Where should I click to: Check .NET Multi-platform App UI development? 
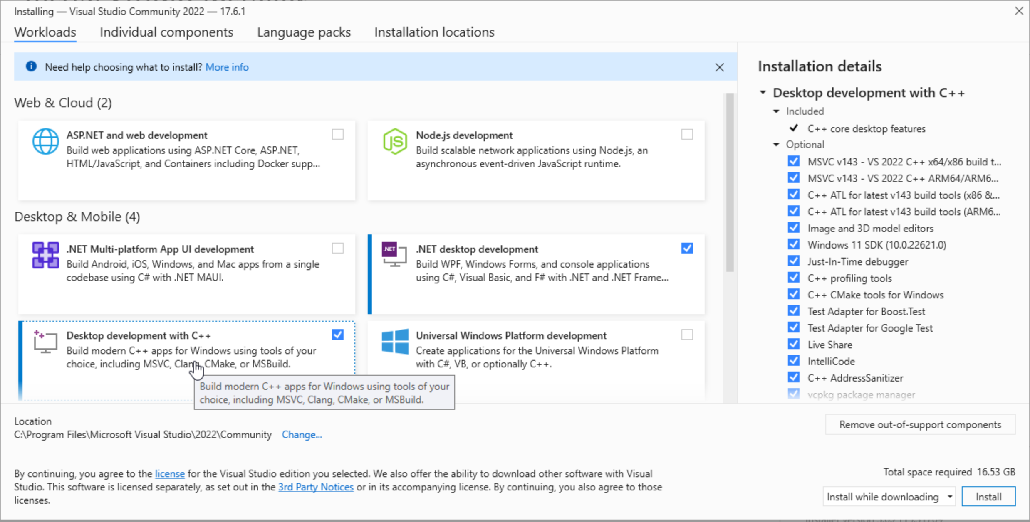click(x=338, y=249)
